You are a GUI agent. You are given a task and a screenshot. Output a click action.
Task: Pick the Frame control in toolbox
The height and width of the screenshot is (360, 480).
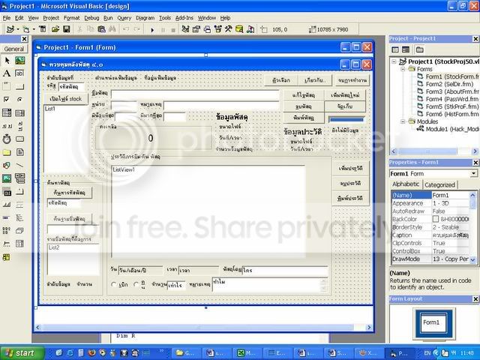7,87
